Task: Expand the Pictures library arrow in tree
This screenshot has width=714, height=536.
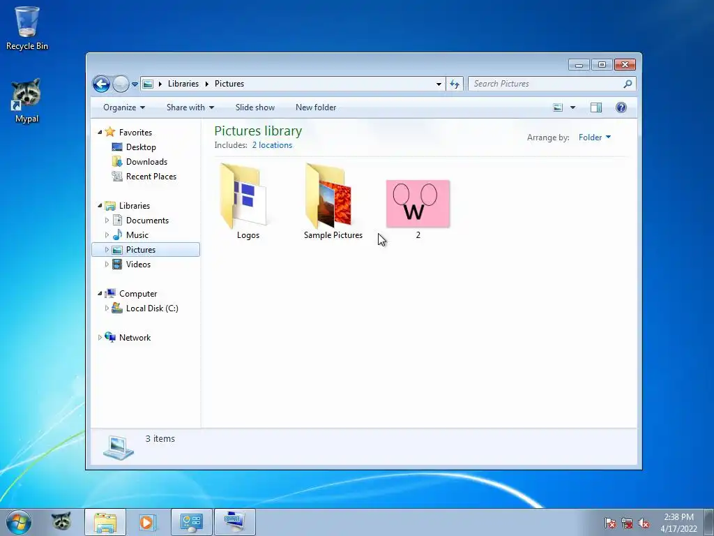Action: 107,250
